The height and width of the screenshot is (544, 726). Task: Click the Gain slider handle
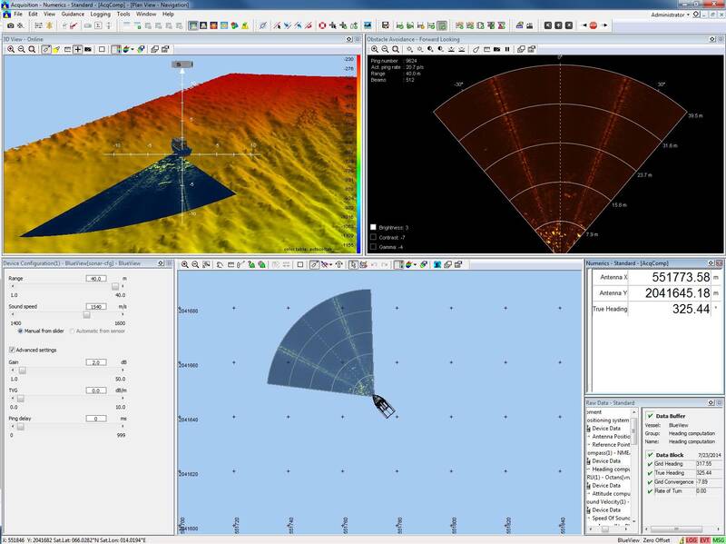pos(22,371)
